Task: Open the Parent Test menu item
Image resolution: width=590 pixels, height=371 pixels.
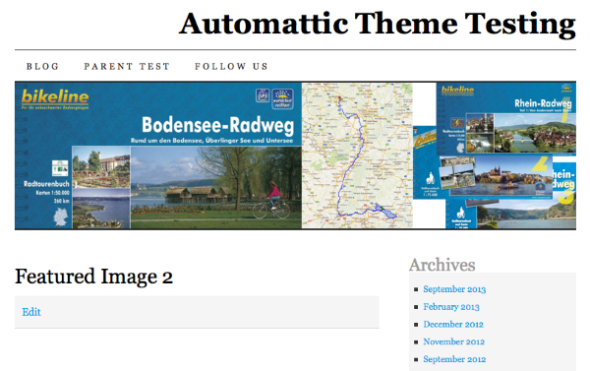Action: click(x=127, y=67)
